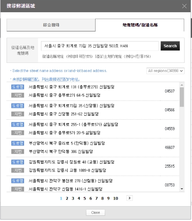Click the Close button at the bottom
The height and width of the screenshot is (221, 192).
96,213
